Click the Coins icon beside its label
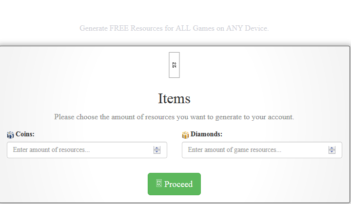The image size is (351, 204). pyautogui.click(x=10, y=134)
